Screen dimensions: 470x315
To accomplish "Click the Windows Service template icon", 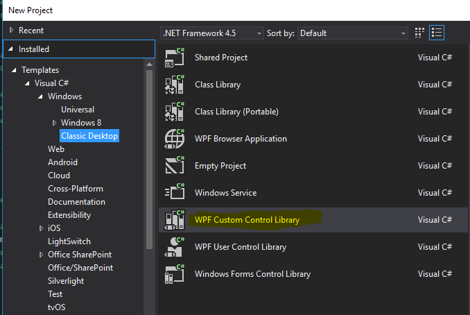I will click(x=174, y=193).
